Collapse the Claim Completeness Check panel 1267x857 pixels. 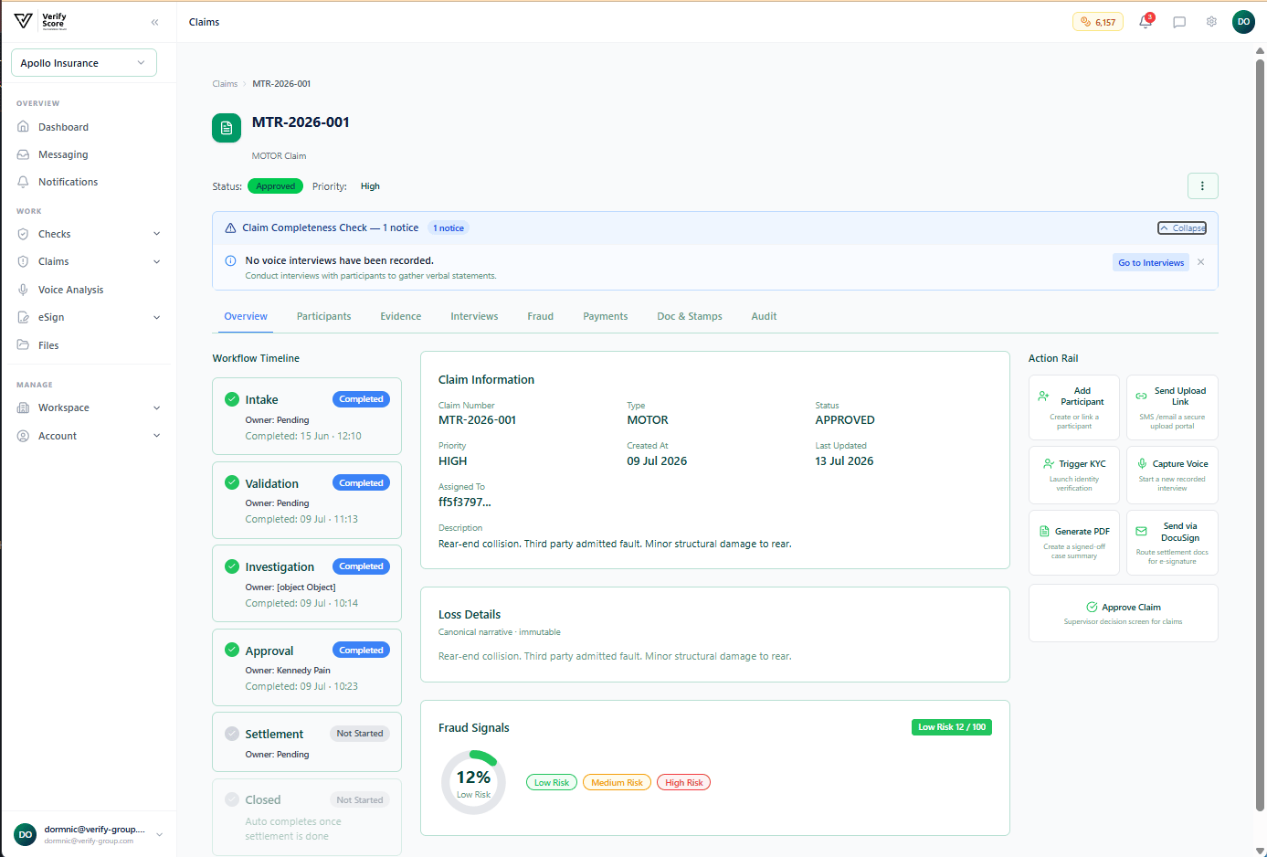[x=1182, y=228]
